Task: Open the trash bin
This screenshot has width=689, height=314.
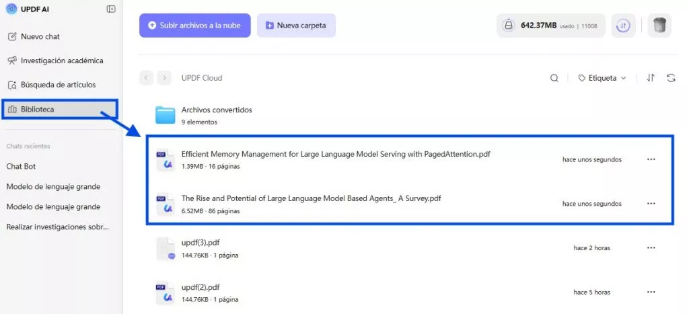Action: pyautogui.click(x=659, y=26)
